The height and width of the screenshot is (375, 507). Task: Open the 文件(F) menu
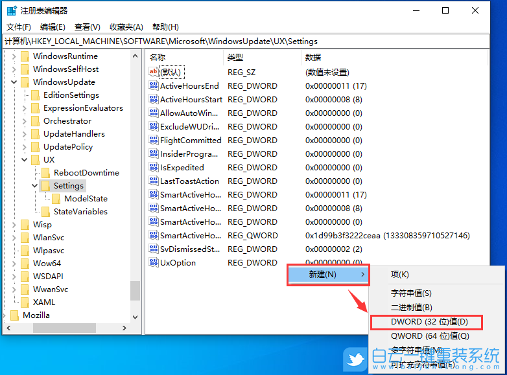coord(18,27)
